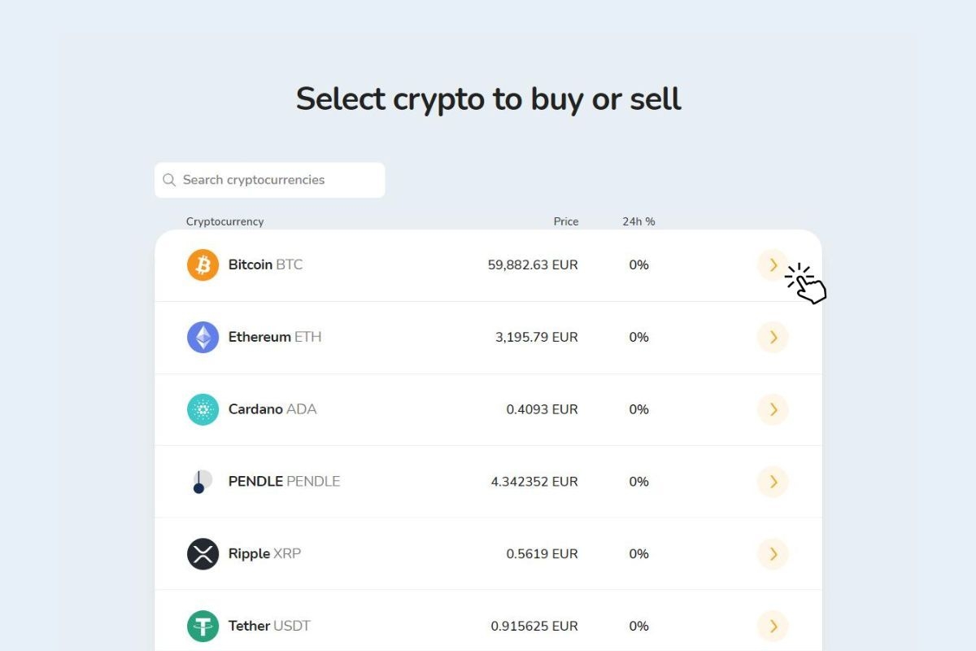Expand PENDLE using its chevron button
This screenshot has width=976, height=651.
(773, 482)
